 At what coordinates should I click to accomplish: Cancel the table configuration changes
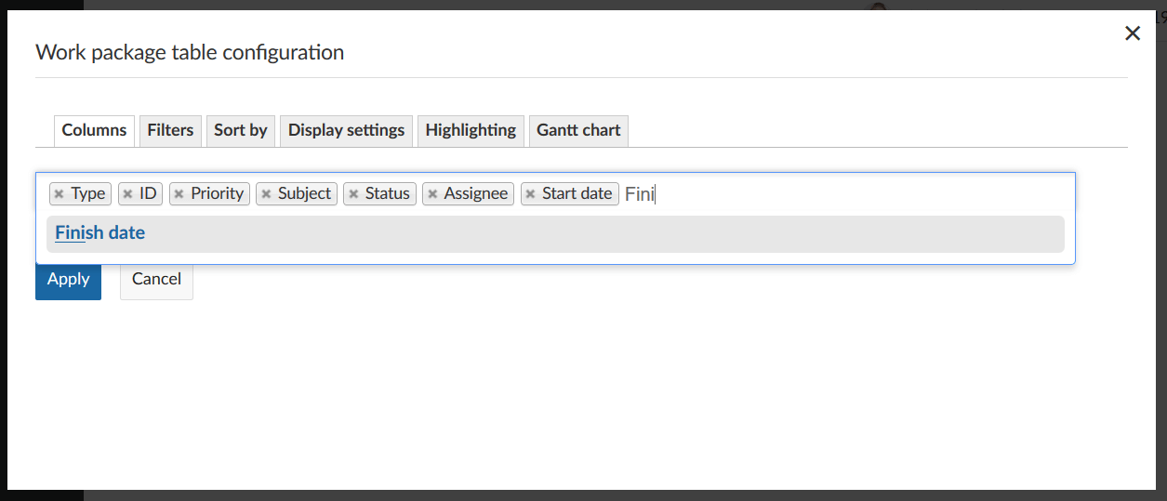pyautogui.click(x=156, y=279)
